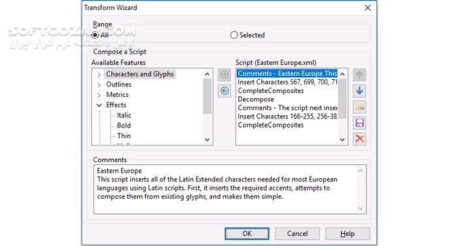Select Effects in Available Features
The image size is (458, 246).
pos(116,105)
